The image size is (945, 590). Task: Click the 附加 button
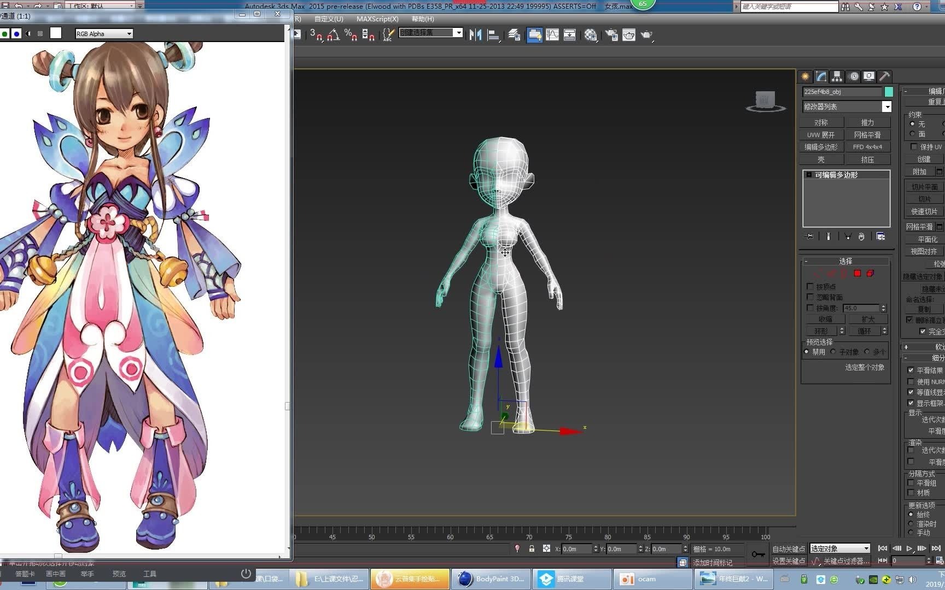919,172
